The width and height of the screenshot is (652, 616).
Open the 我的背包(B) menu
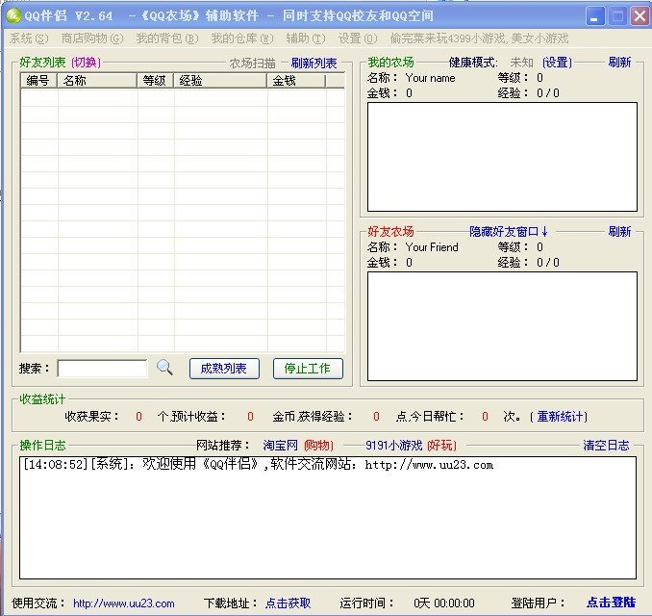click(x=167, y=38)
